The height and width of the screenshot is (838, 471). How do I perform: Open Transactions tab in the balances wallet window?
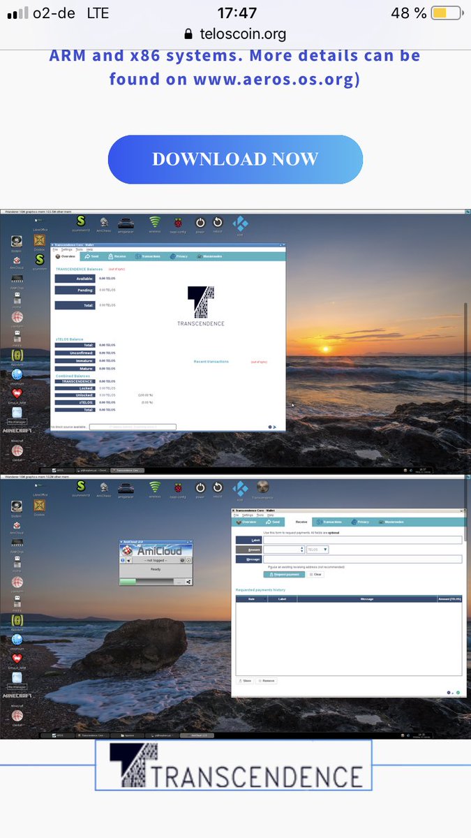coord(148,256)
